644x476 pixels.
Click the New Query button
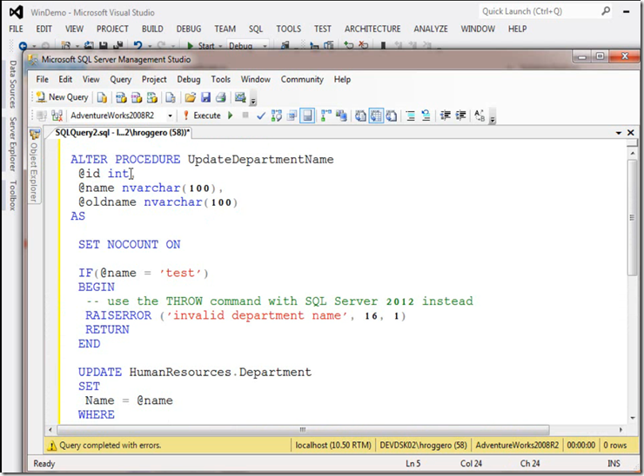tap(63, 97)
